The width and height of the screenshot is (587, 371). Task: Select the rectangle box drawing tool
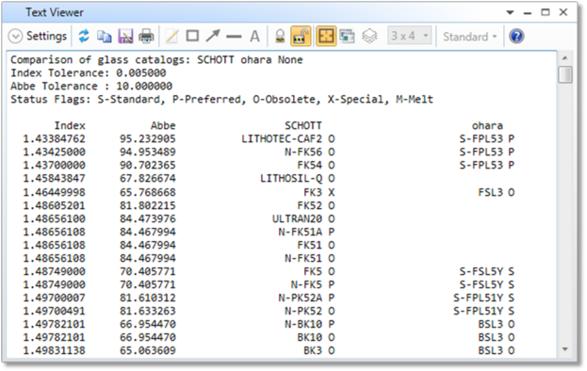[x=192, y=36]
